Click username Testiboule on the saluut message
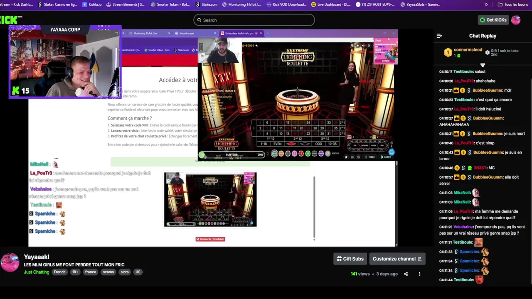 463,71
